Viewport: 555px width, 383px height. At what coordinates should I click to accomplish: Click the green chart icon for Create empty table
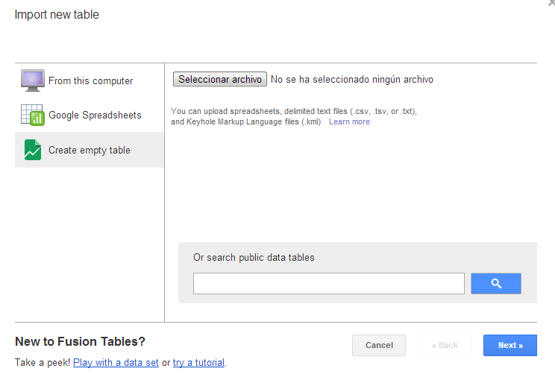[x=33, y=150]
